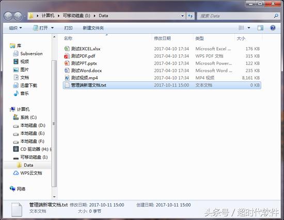
Task: Open the view options dropdown arrow
Action: tap(249, 28)
